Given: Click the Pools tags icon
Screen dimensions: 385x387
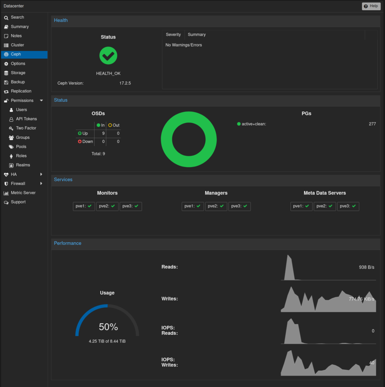Looking at the screenshot, I should coord(11,147).
